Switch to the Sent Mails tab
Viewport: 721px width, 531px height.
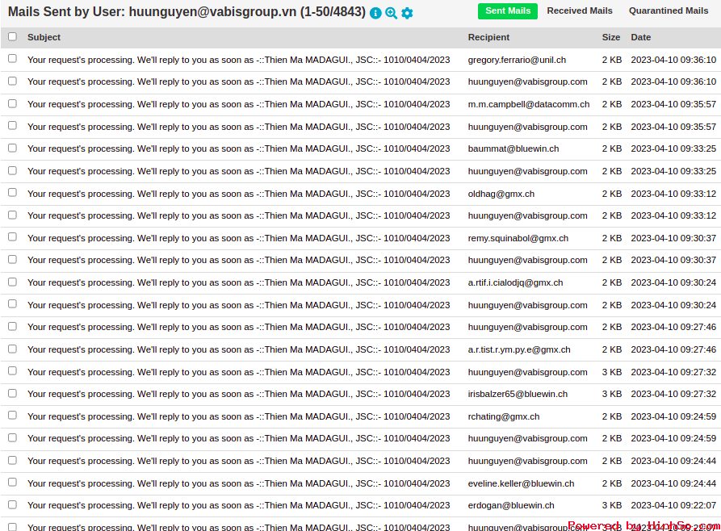pos(508,11)
